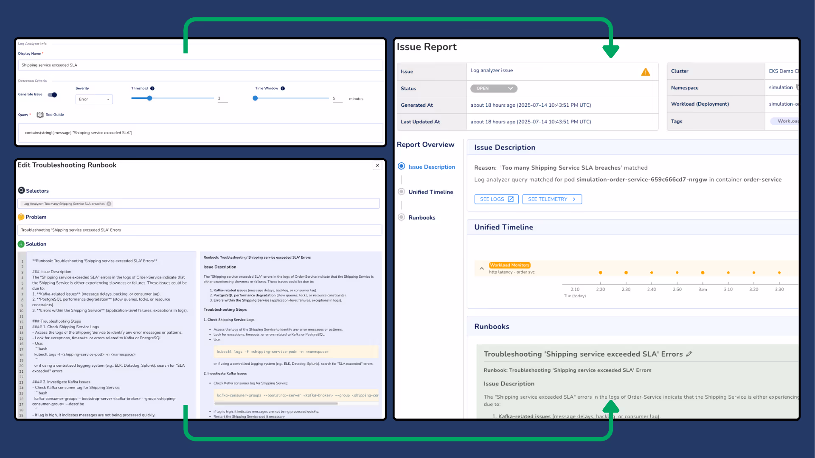This screenshot has width=815, height=458.
Task: Click the Workload Monitors orange tag
Action: [509, 265]
